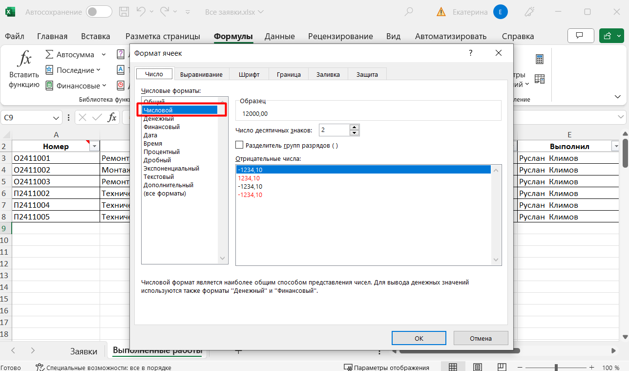Toggle the AutoSave switch
629x371 pixels.
99,12
